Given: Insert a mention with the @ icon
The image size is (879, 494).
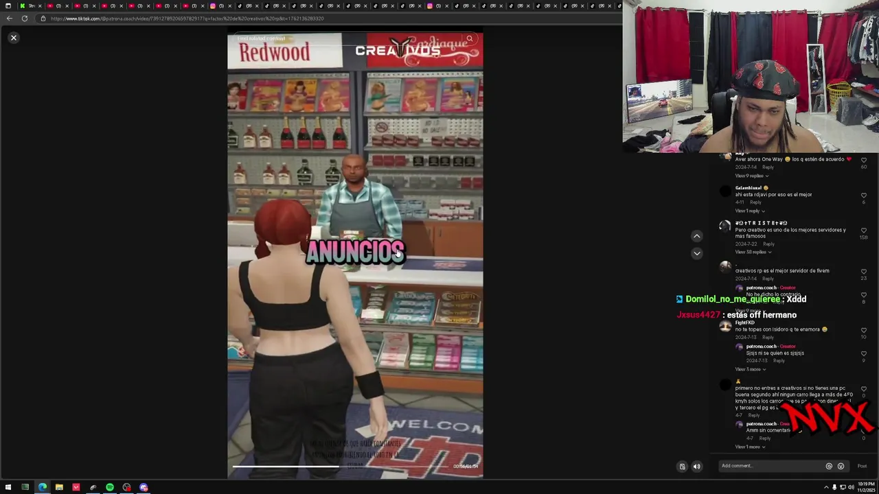Looking at the screenshot, I should point(829,466).
